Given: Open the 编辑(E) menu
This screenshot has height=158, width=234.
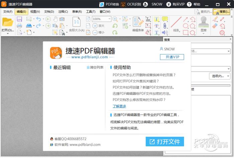Looking at the screenshot, I should pos(21,12).
